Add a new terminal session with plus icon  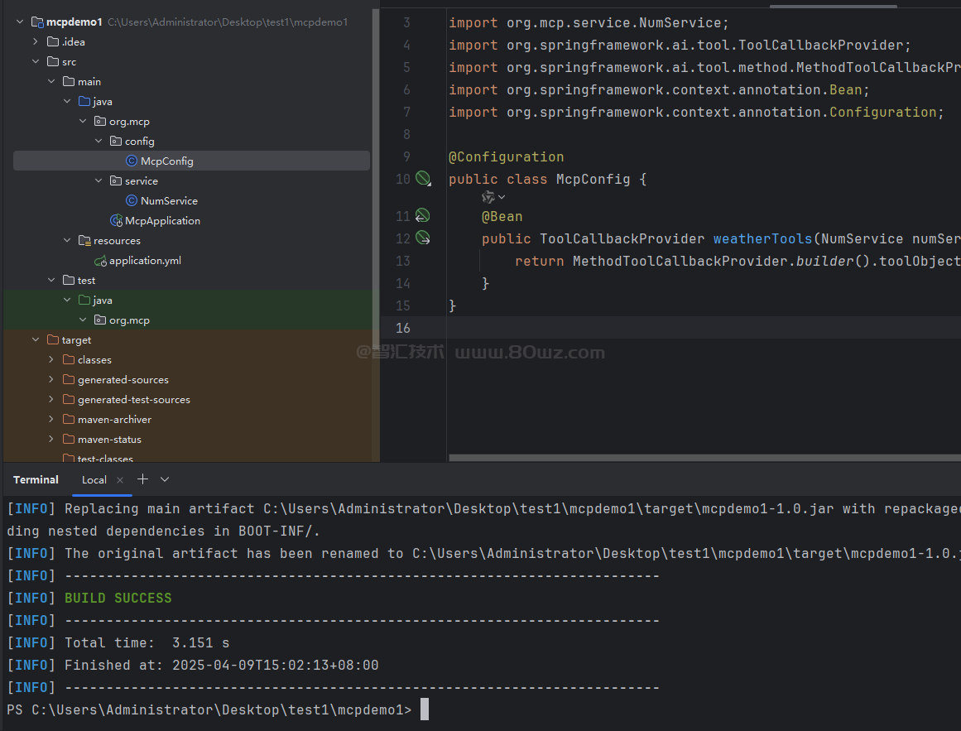[142, 479]
